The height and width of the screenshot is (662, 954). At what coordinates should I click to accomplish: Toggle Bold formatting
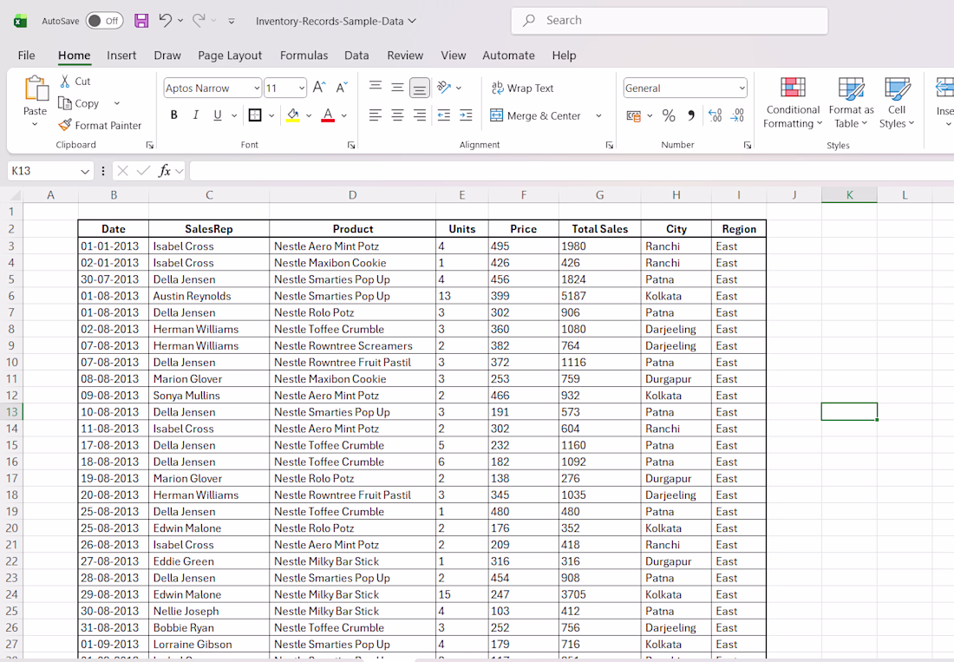tap(174, 115)
